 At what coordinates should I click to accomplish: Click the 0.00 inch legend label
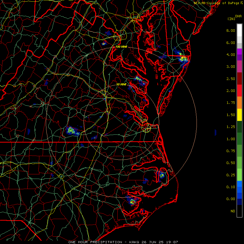[231, 199]
